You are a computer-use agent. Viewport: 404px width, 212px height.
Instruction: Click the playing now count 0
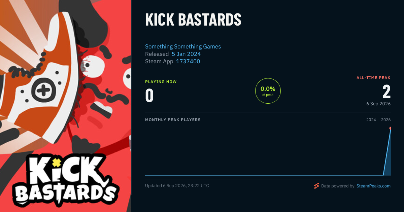[149, 95]
